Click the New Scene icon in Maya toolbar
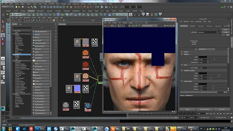Screen dimensions: 233x131 [16, 7]
